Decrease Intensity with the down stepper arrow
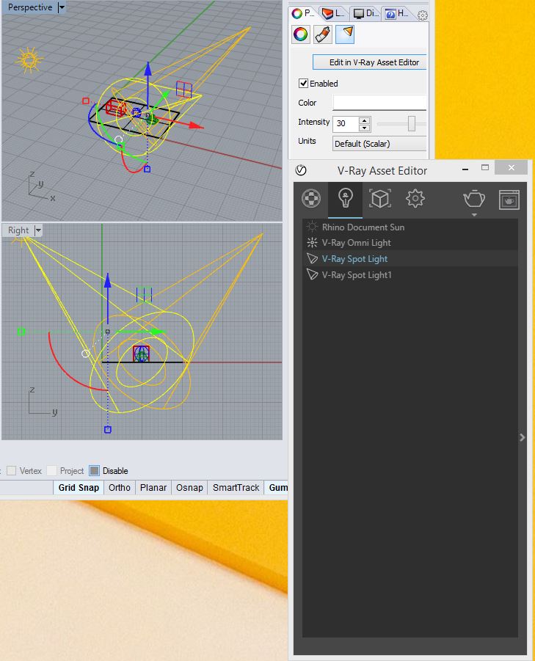 coord(364,128)
